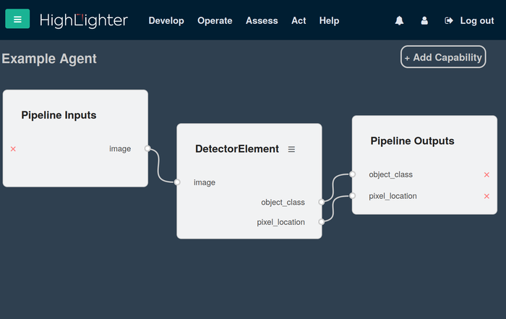
Task: Select the DetectorElement pixel_location output port
Action: 322,222
